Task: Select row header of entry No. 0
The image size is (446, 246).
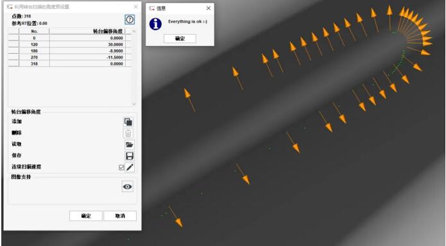Action: tap(13, 38)
